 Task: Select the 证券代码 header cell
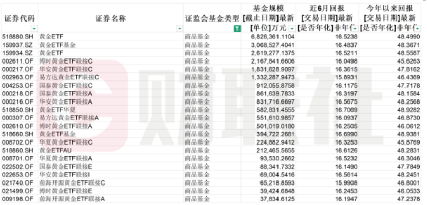click(20, 18)
